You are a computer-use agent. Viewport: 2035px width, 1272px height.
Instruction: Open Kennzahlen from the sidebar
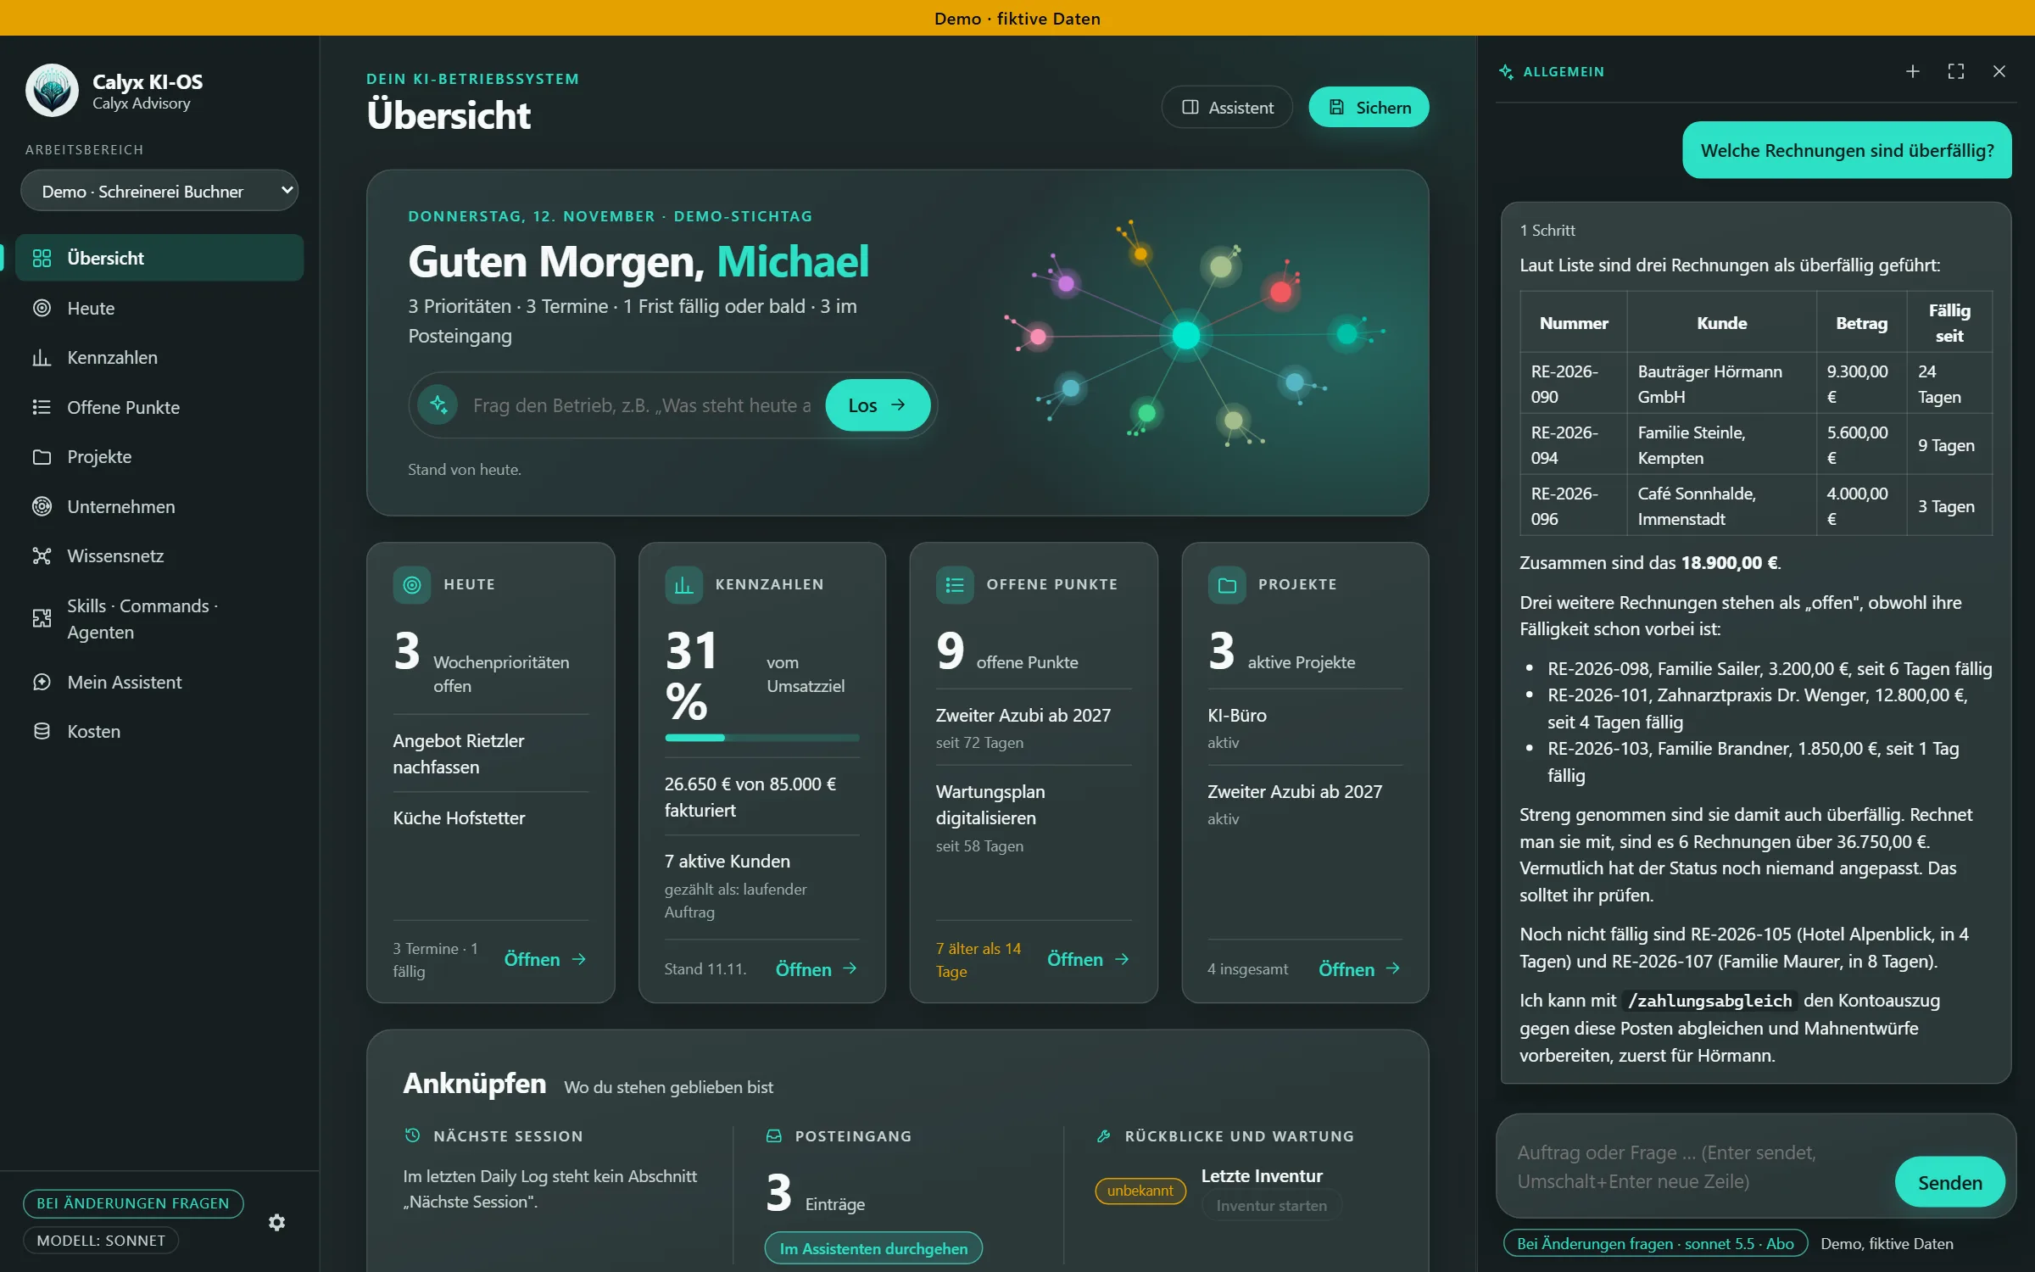[159, 357]
